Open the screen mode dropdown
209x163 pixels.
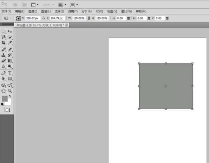click(x=74, y=5)
